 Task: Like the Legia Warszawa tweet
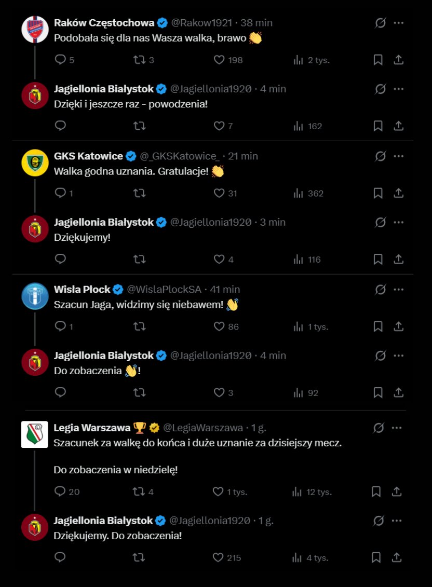[x=218, y=492]
